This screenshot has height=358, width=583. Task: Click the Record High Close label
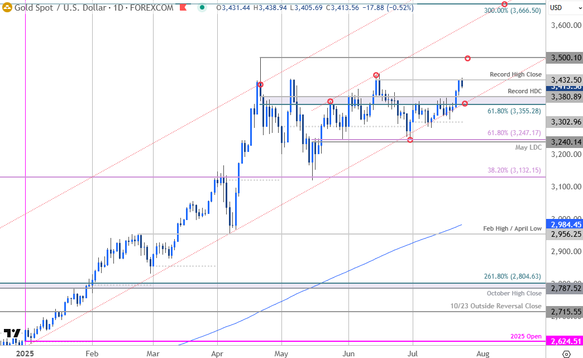tap(515, 74)
